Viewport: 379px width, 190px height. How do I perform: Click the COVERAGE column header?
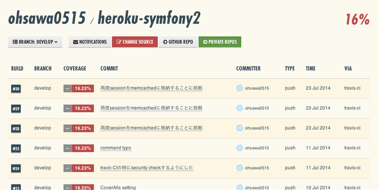coord(75,68)
